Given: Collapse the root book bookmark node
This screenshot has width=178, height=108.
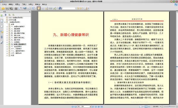Looking at the screenshot, I should [x=5, y=22].
